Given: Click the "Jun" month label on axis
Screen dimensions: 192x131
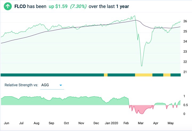Looking at the screenshot, I should click(x=7, y=123).
